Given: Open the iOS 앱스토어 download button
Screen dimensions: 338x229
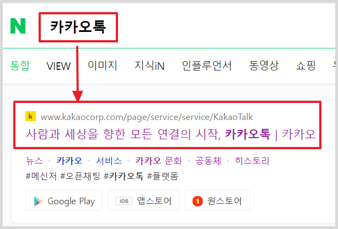Looking at the screenshot, I should tap(143, 200).
